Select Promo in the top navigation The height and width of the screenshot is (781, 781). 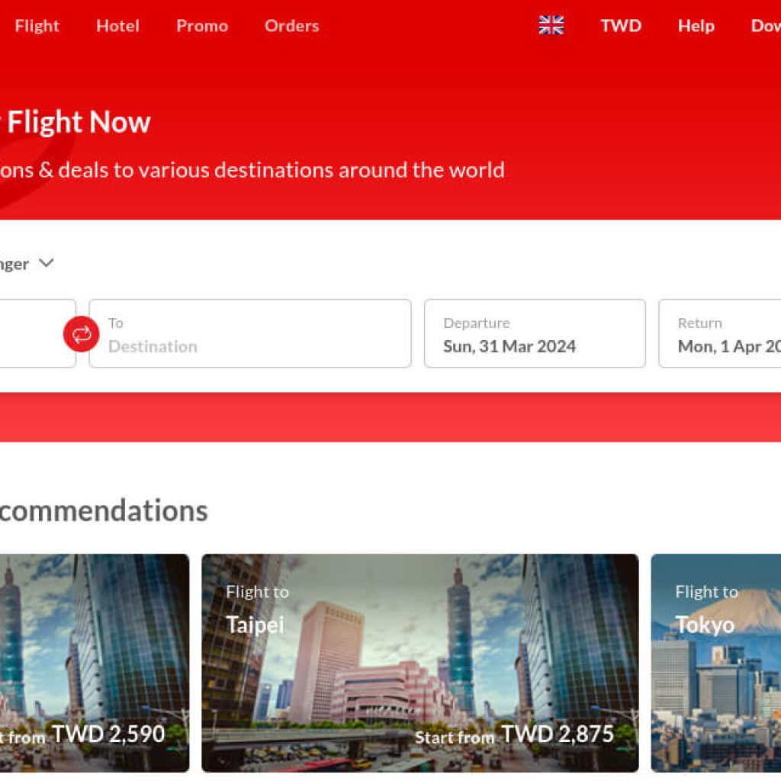tap(202, 26)
